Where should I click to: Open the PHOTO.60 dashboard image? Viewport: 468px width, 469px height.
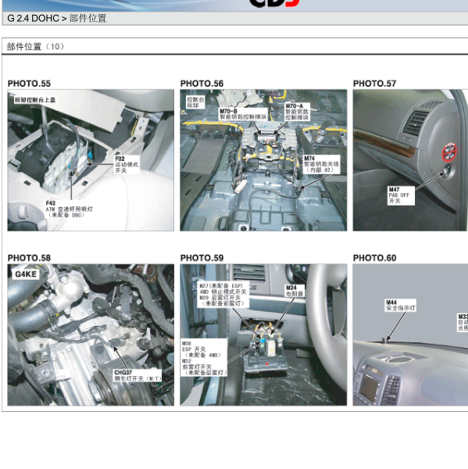coord(410,335)
